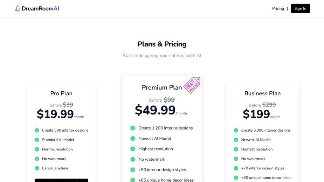
Task: Click check icon next to +90 unique home decor ideas
Action: [x=236, y=178]
